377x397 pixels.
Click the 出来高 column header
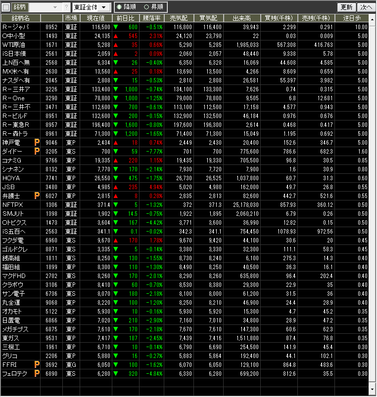pos(241,18)
